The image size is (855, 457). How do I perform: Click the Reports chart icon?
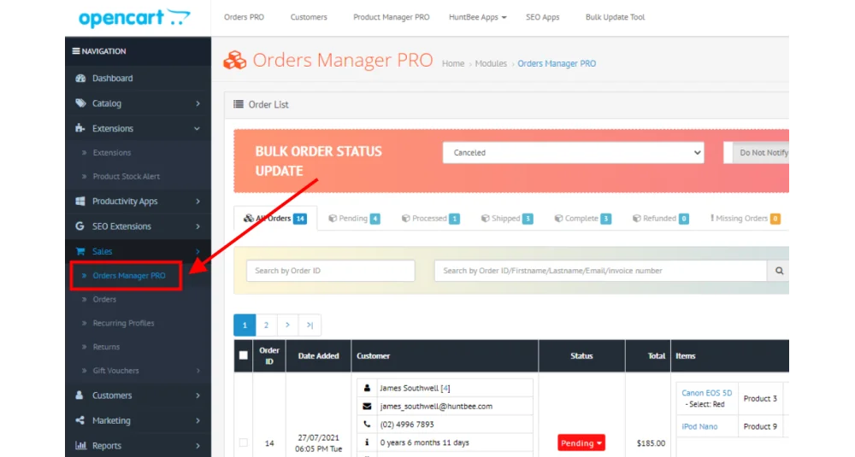(80, 445)
